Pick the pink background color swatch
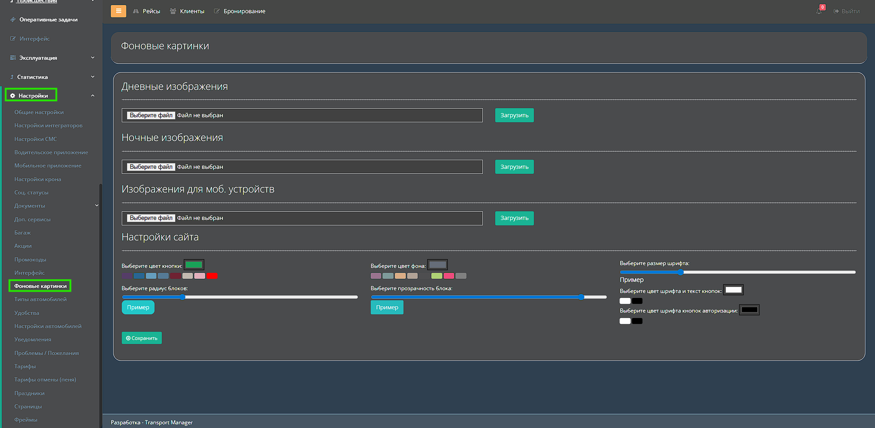This screenshot has height=428, width=875. 449,276
